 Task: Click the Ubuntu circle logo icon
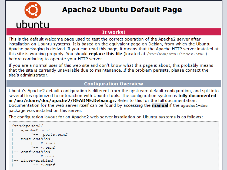[x=33, y=10]
